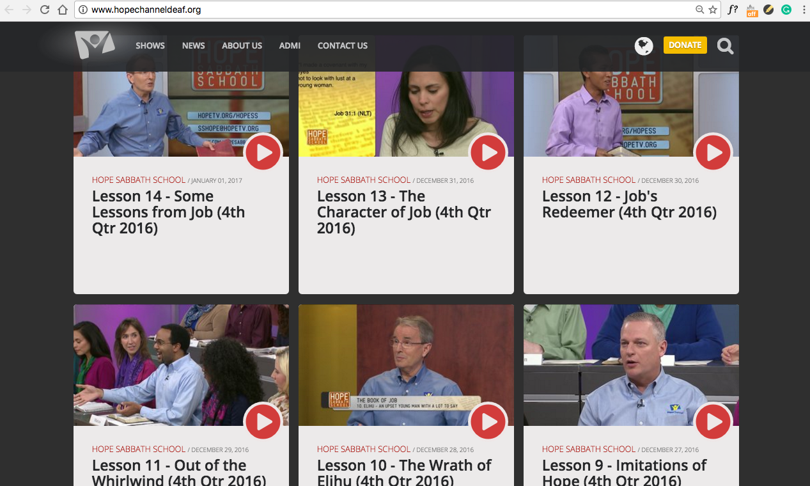Open Chrome three-dot menu
Screen dimensions: 810x486
pyautogui.click(x=803, y=10)
